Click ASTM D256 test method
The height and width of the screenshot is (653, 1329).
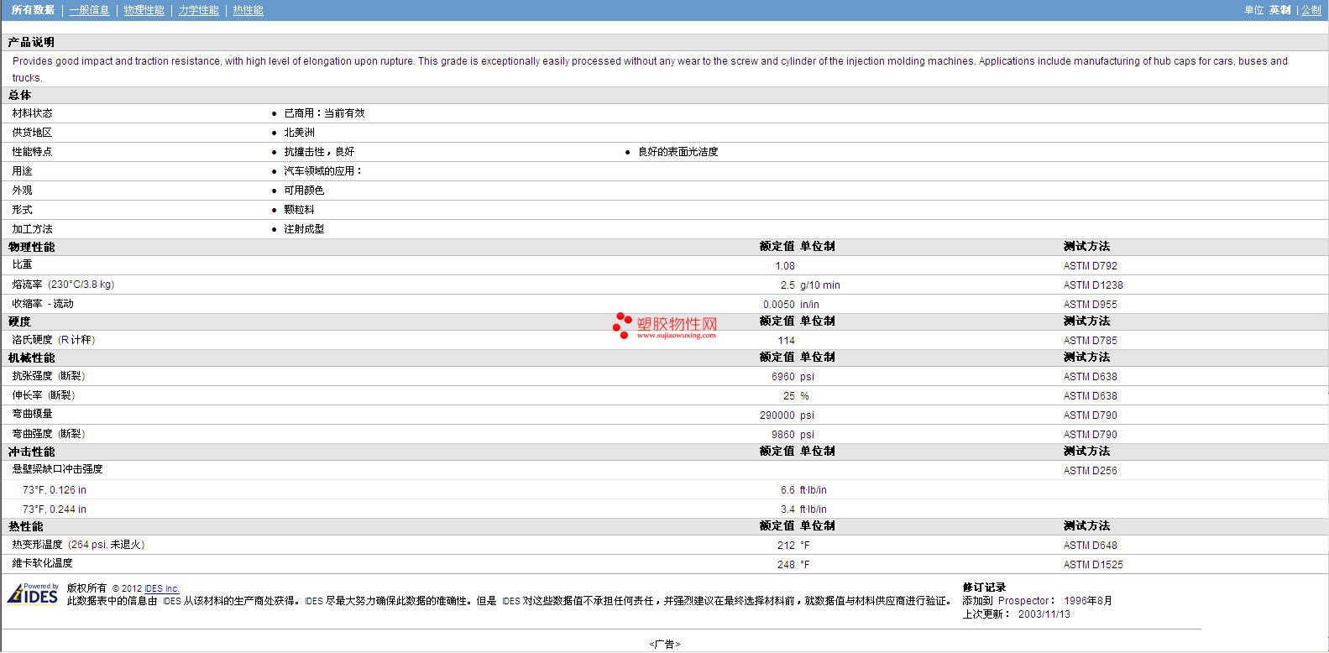coord(1090,471)
